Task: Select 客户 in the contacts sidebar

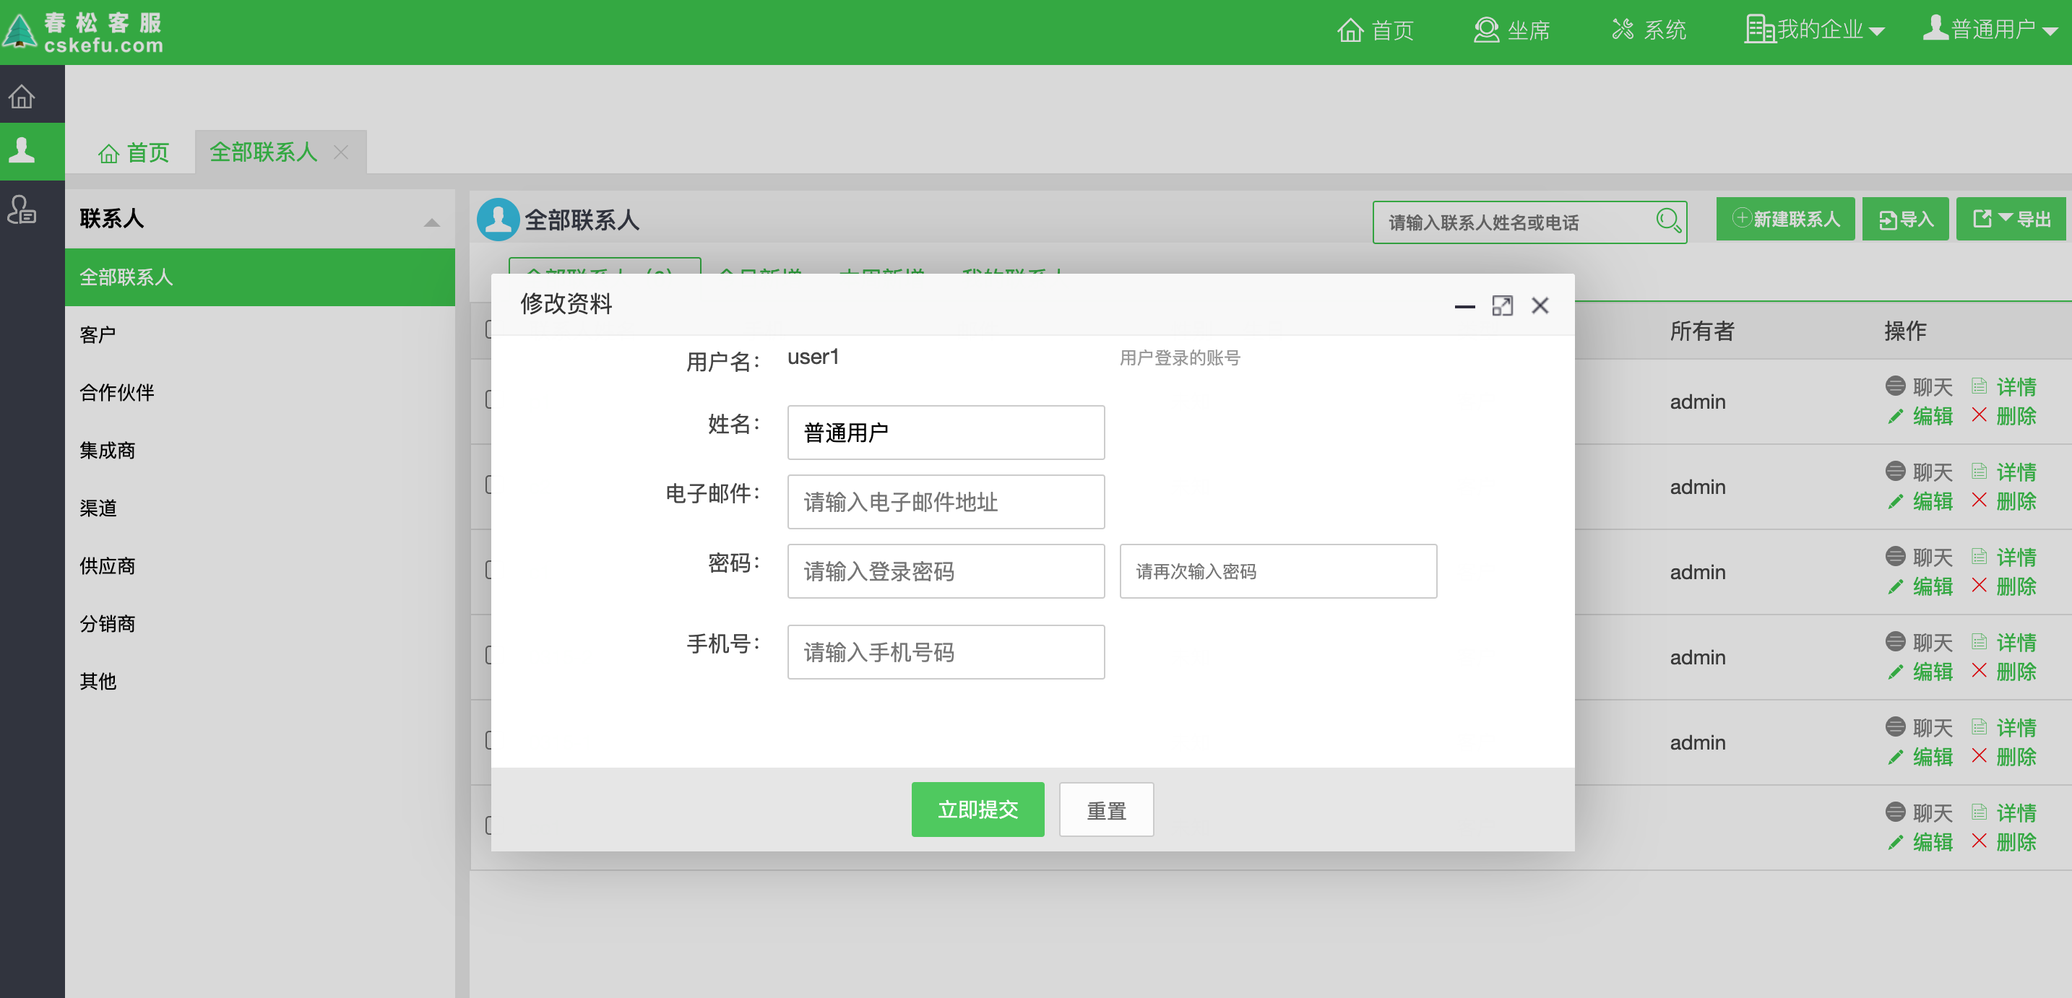Action: pos(98,334)
